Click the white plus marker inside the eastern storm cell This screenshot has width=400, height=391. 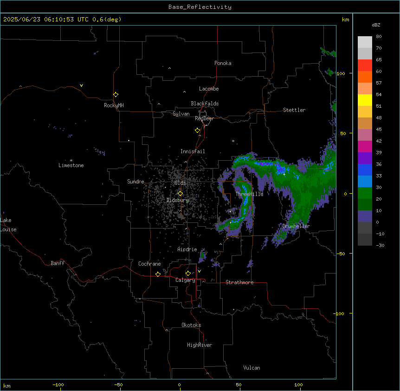[284, 174]
